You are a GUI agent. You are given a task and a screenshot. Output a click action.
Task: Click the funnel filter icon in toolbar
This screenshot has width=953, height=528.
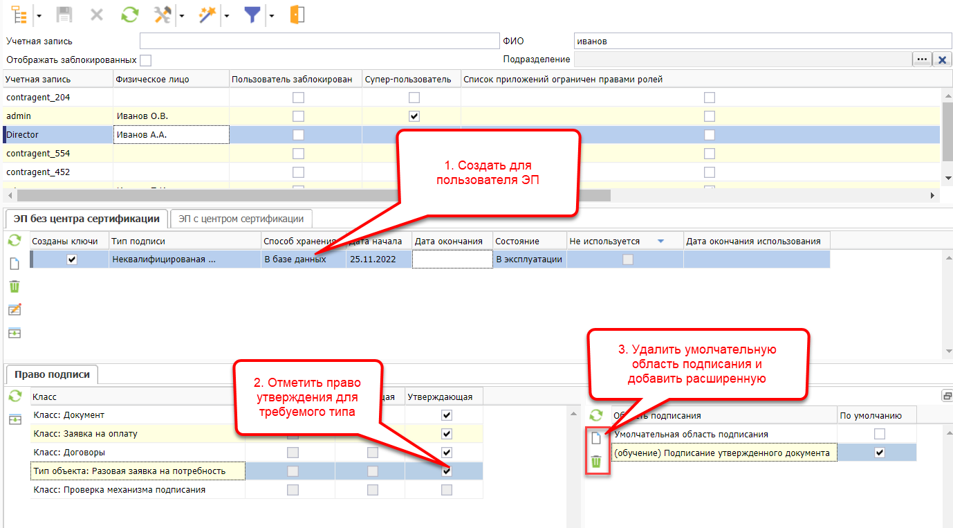(x=252, y=15)
